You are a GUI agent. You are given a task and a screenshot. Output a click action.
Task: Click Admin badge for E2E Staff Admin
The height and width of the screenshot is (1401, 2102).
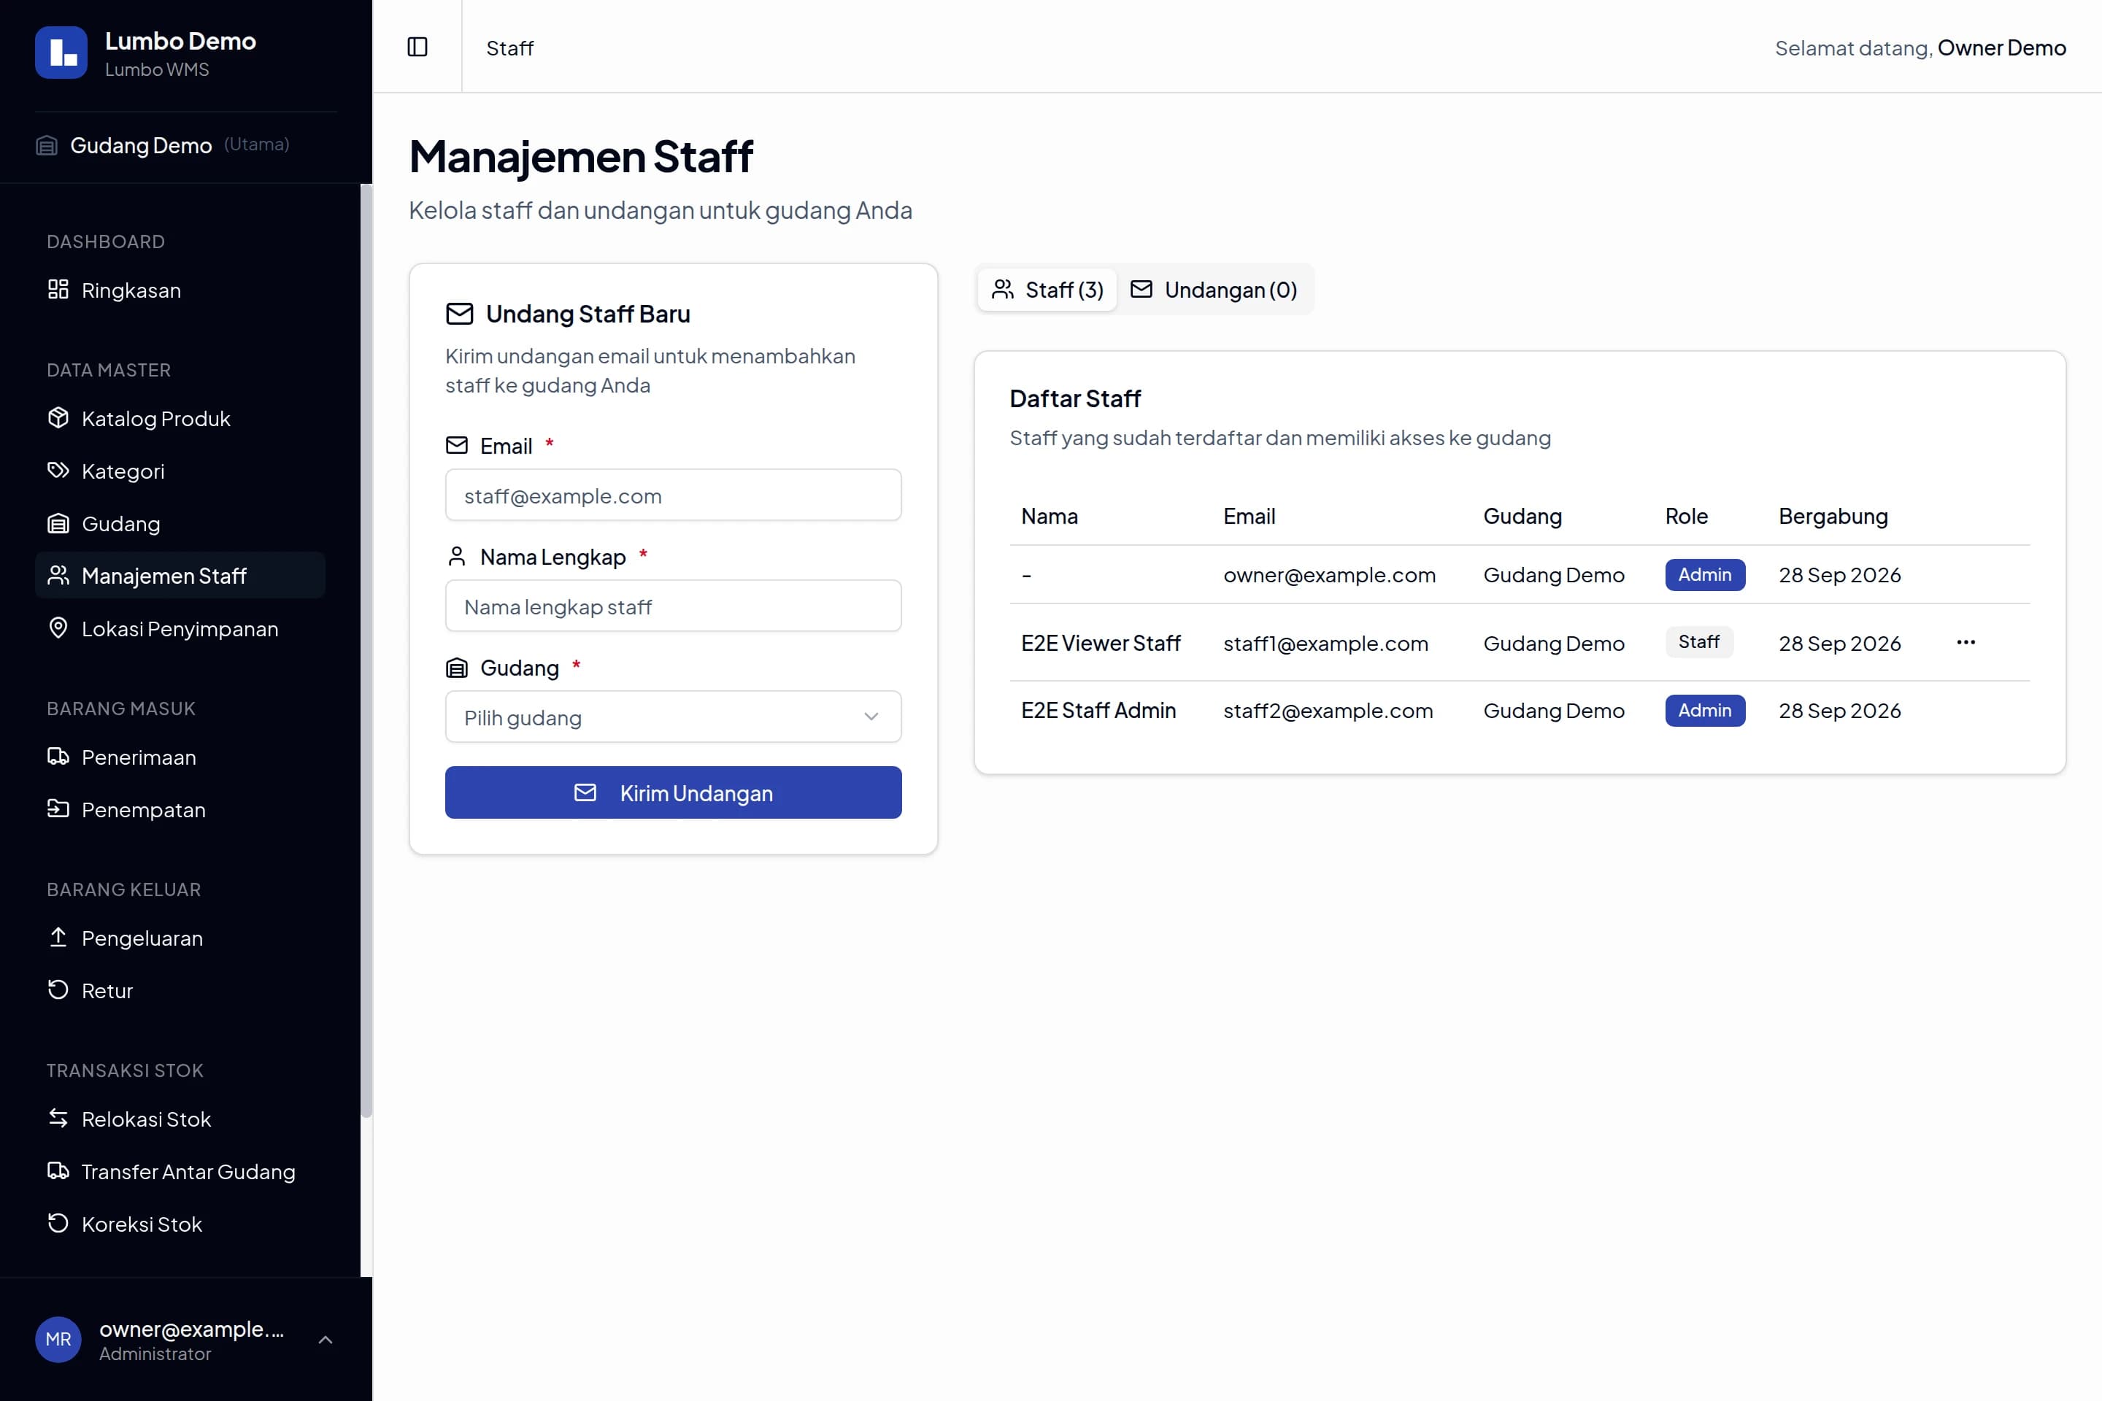tap(1704, 710)
